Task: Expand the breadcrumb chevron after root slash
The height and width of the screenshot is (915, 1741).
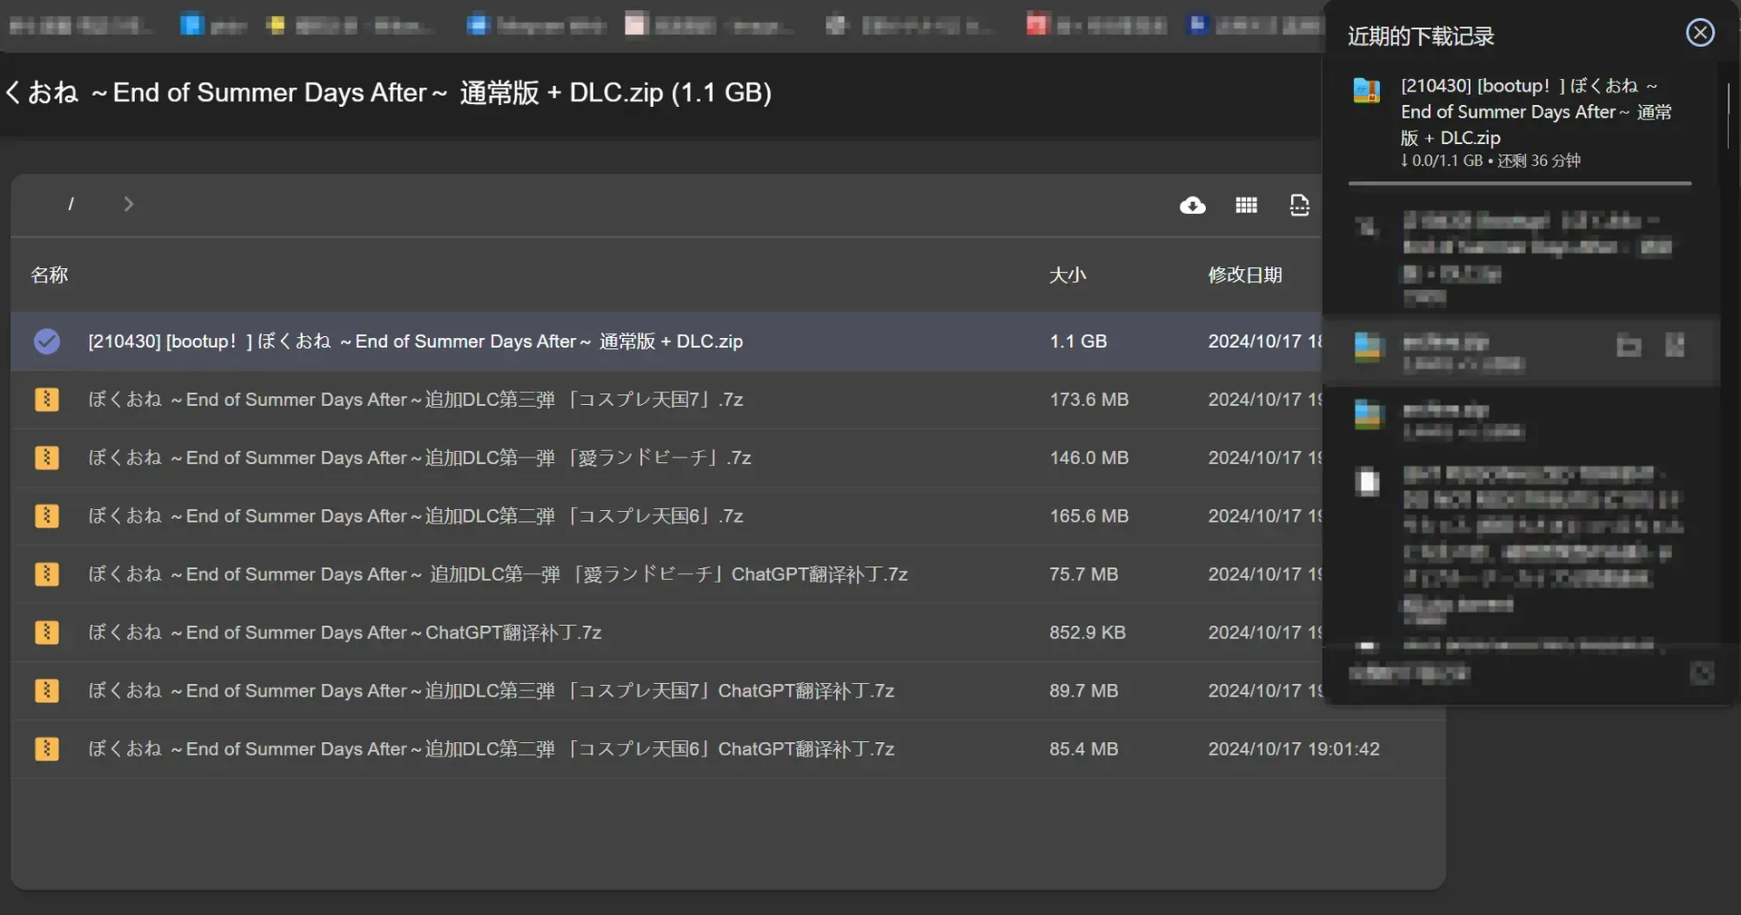Action: pyautogui.click(x=129, y=204)
